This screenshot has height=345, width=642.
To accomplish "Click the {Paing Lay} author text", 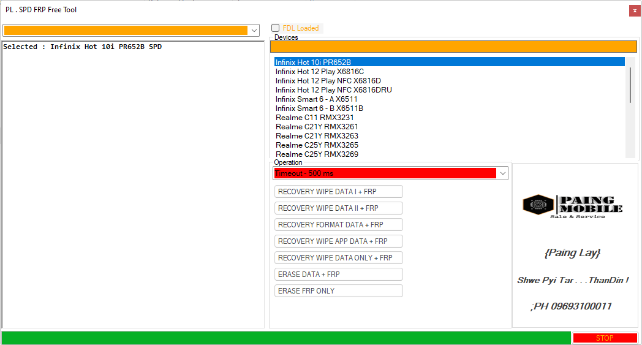I will coord(572,253).
